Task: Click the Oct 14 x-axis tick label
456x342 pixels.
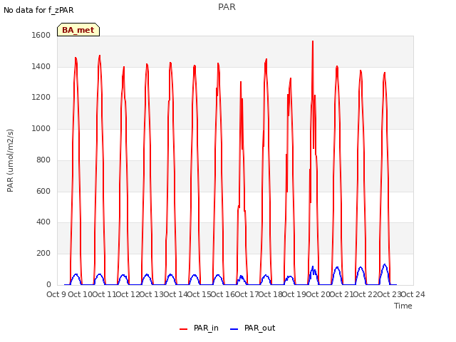Action: click(175, 294)
